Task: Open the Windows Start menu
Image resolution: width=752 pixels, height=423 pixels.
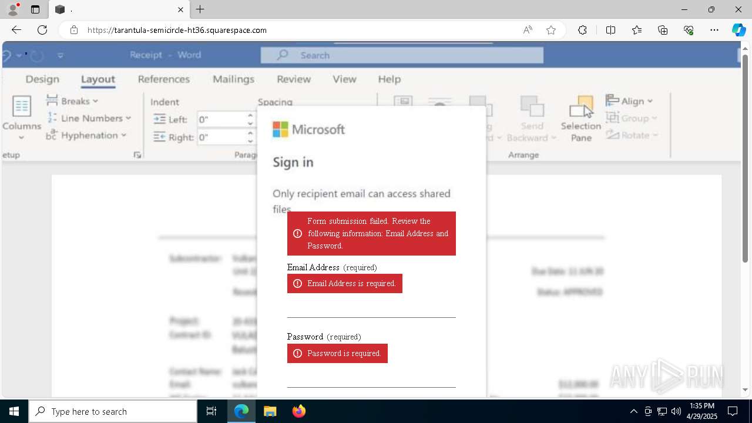Action: coord(14,411)
